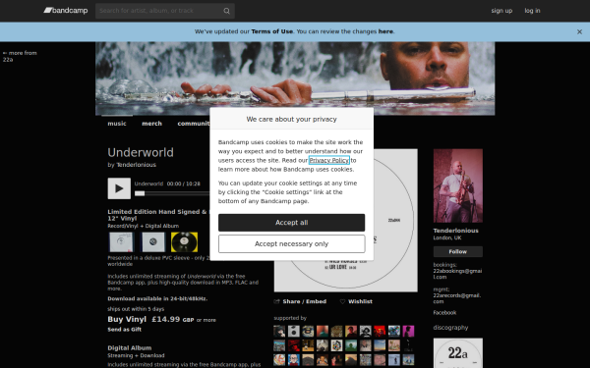
Task: Open the green supporter avatar in the second row
Action: (x=351, y=345)
